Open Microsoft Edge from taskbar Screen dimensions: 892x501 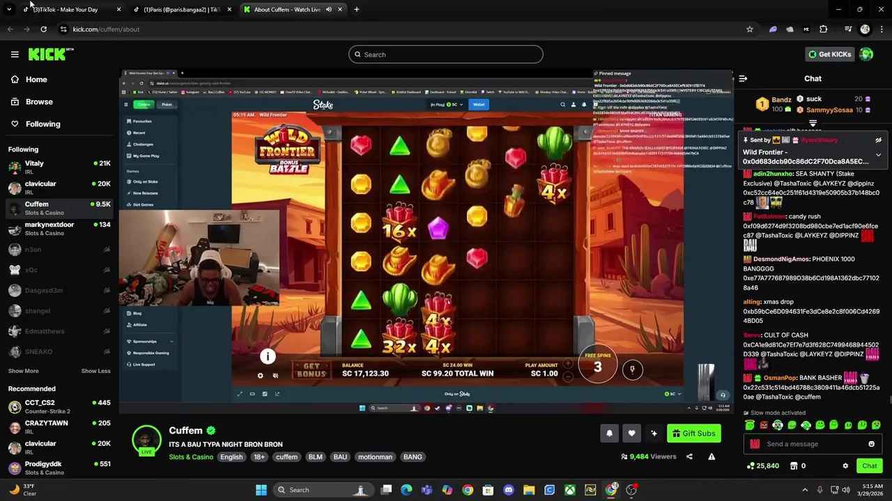(406, 490)
